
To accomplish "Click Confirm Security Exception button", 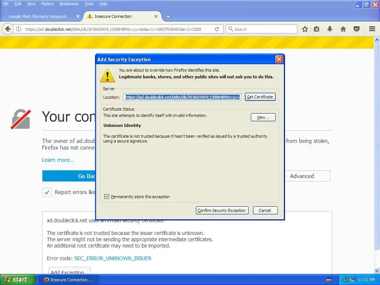I will pyautogui.click(x=222, y=210).
